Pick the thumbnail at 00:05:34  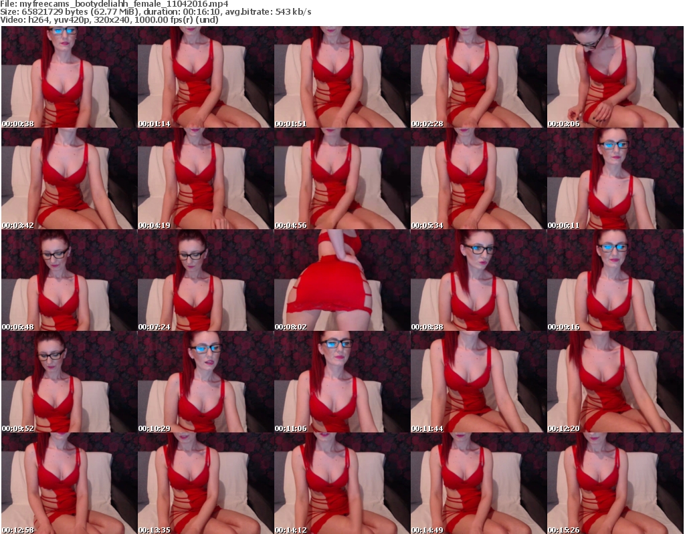click(478, 178)
